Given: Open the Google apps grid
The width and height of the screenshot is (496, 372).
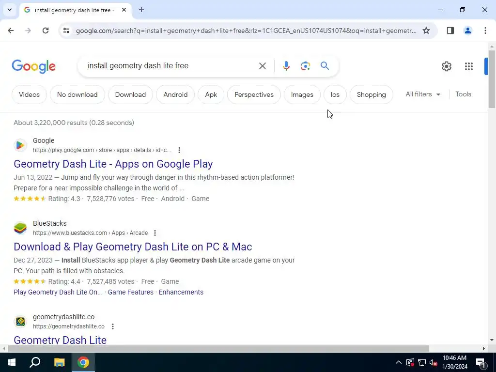Looking at the screenshot, I should click(468, 66).
